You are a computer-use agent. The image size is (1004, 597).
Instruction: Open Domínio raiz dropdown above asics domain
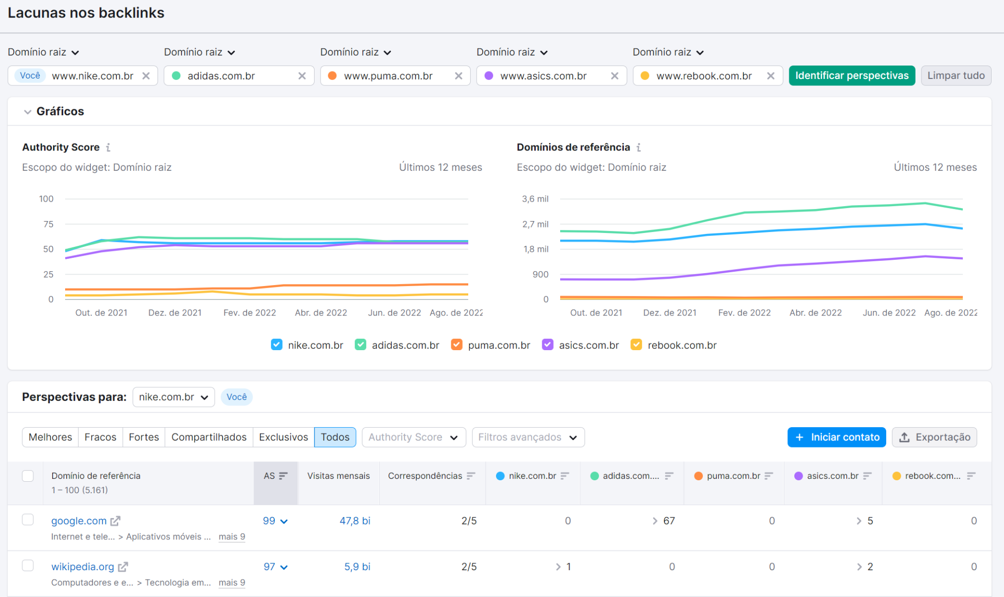(512, 52)
